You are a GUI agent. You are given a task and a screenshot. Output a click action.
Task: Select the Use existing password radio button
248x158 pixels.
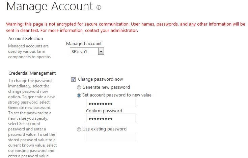pos(79,129)
